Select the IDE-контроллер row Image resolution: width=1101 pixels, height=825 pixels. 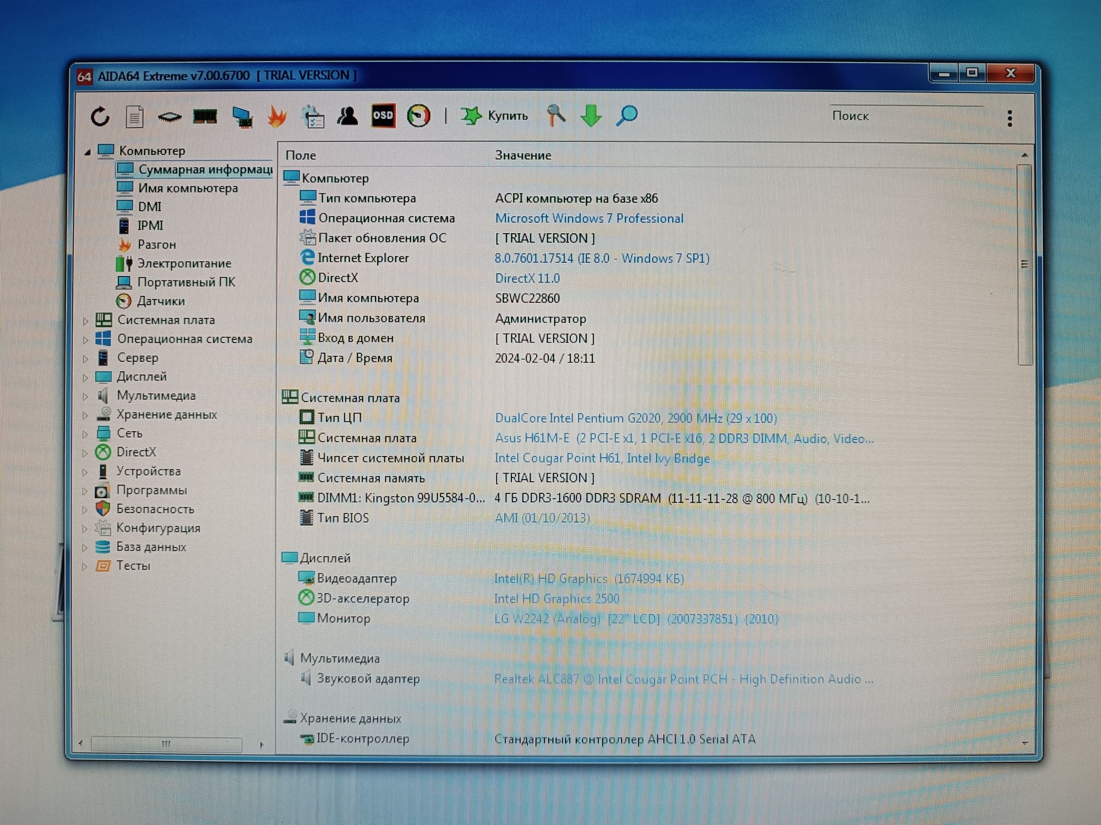[527, 739]
